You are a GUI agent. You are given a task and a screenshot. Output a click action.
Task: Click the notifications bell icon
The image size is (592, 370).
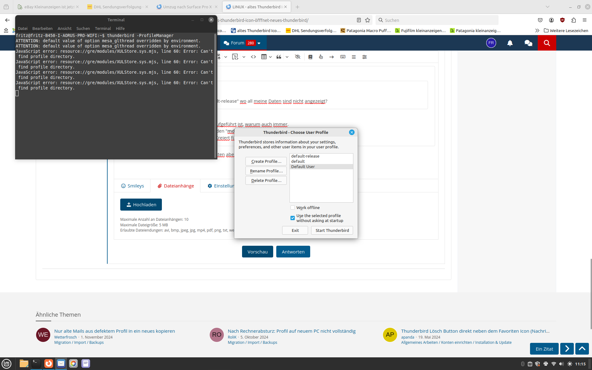[510, 43]
